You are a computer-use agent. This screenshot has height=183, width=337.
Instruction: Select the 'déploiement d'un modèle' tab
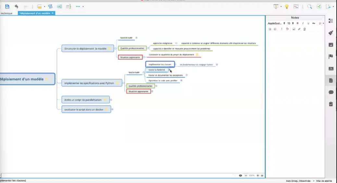[35, 13]
